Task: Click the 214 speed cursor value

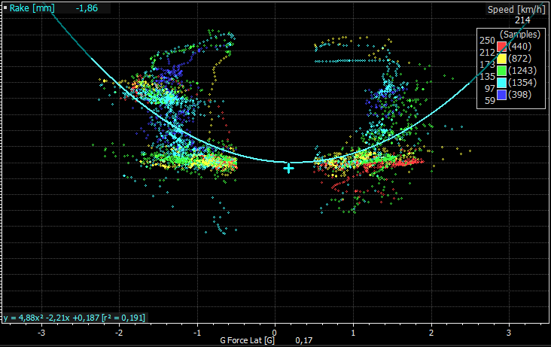Action: [522, 20]
